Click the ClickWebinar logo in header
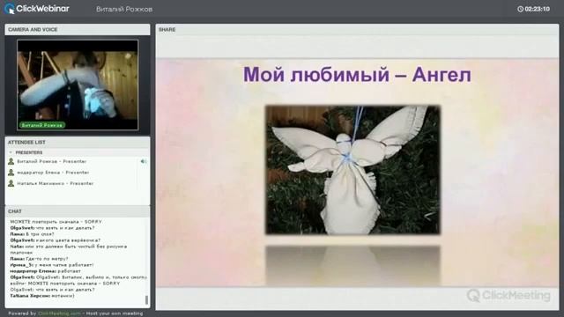The image size is (564, 317). pyautogui.click(x=37, y=9)
